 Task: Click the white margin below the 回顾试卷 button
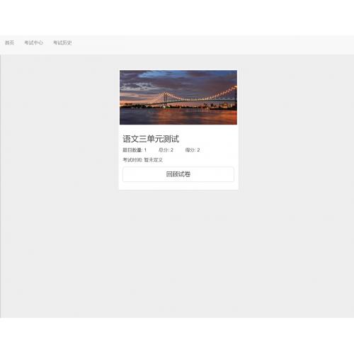pos(178,185)
